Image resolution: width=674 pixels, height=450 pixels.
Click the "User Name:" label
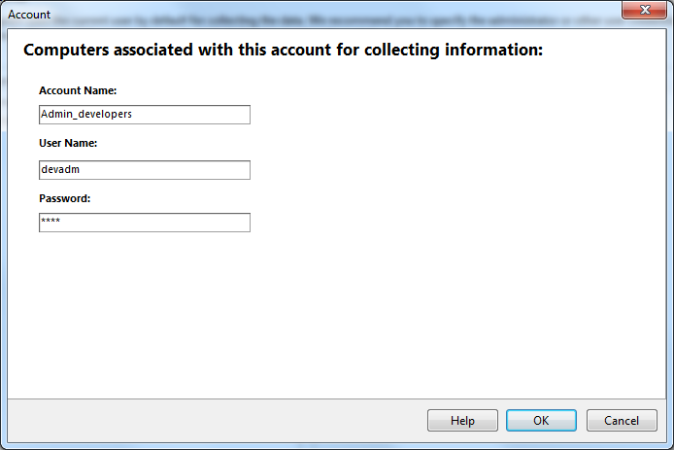pos(69,144)
